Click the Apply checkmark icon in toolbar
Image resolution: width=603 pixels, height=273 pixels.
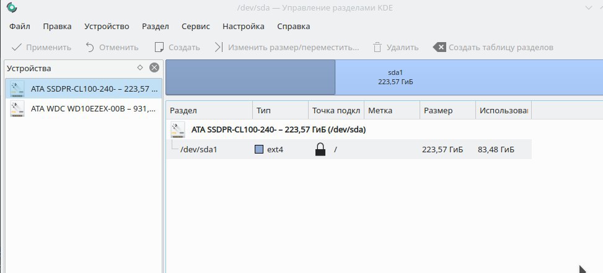coord(17,47)
